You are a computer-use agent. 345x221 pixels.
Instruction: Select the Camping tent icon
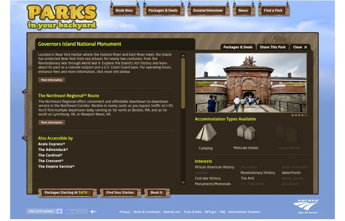coord(206,132)
